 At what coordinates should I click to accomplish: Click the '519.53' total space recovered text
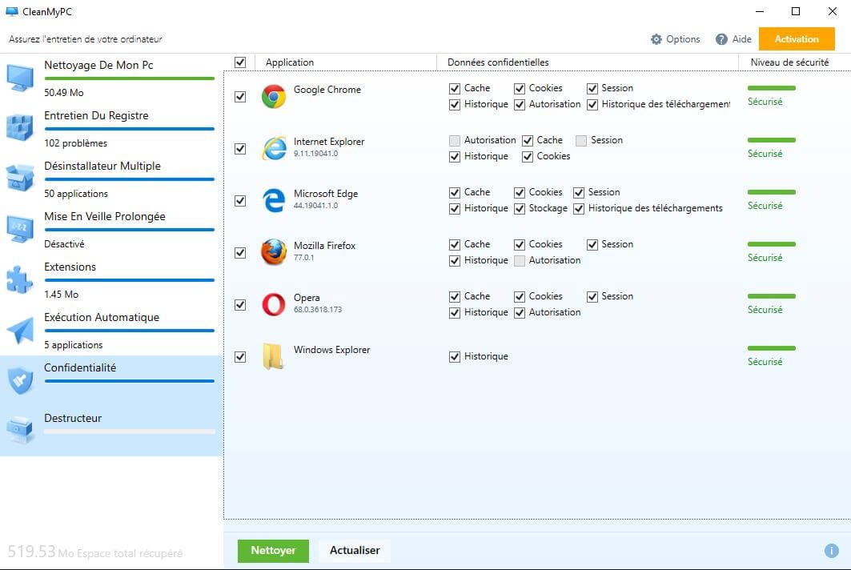pyautogui.click(x=31, y=552)
